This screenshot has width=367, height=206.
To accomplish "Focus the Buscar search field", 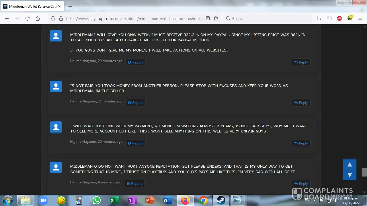I will click(x=268, y=18).
